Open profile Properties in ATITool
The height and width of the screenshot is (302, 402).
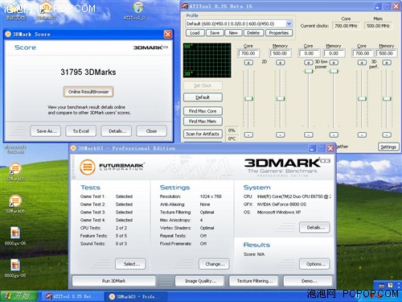(x=279, y=33)
